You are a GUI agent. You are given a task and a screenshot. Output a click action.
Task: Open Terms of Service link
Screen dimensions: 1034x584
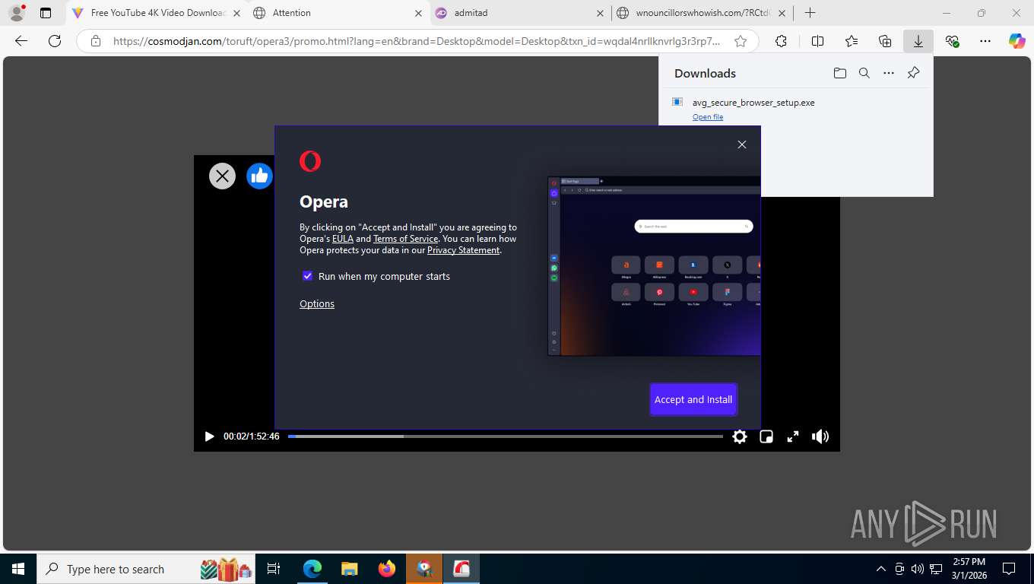click(406, 239)
